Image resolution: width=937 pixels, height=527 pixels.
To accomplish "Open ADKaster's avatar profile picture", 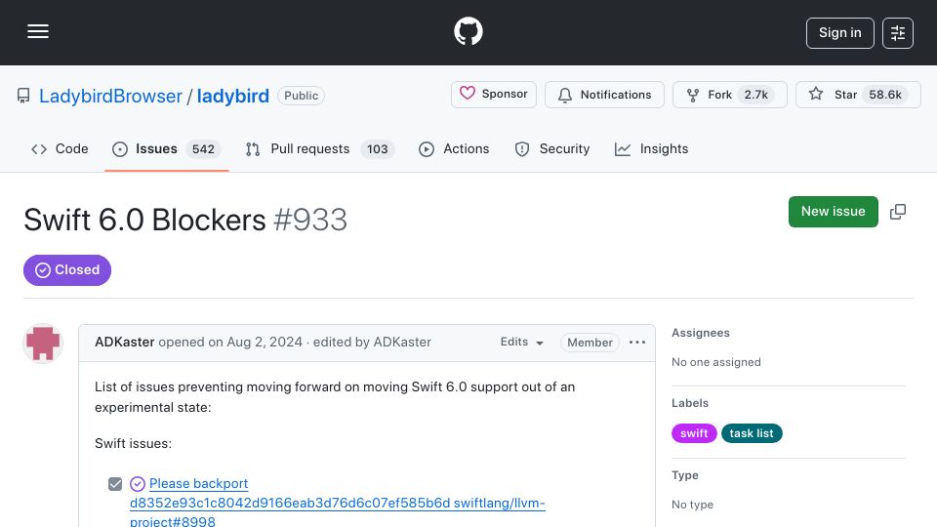I will pos(43,344).
